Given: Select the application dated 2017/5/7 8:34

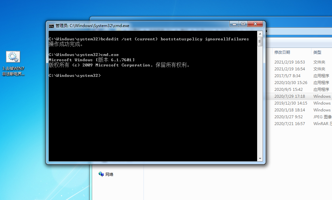Looking at the screenshot, I should pos(287,76).
